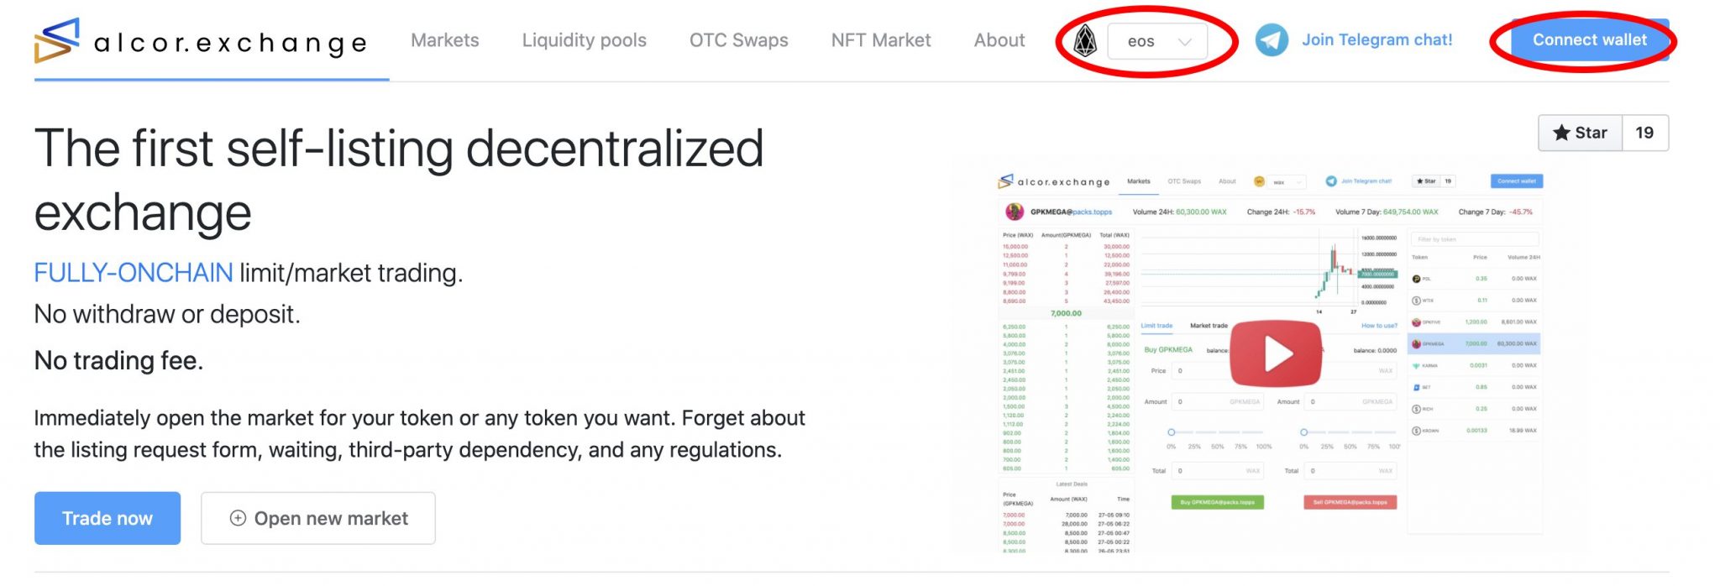Viewport: 1720px width, 586px height.
Task: Open the Liquidity pools page
Action: click(x=583, y=39)
